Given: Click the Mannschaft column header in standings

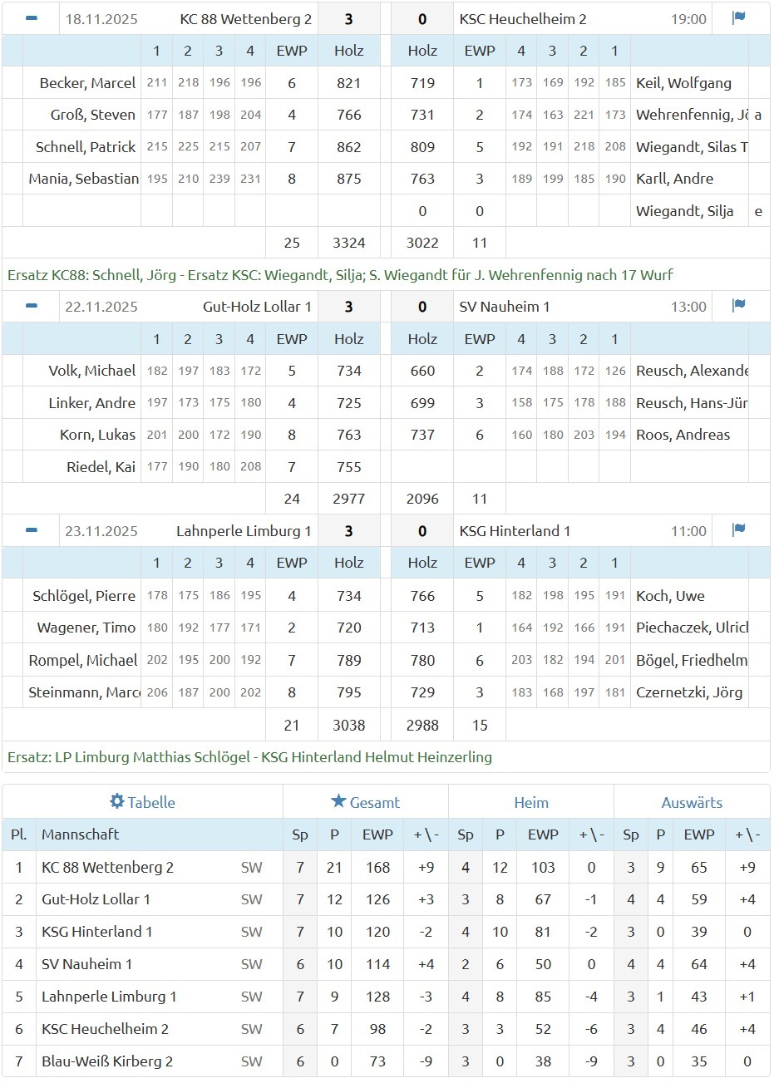Looking at the screenshot, I should click(x=81, y=834).
